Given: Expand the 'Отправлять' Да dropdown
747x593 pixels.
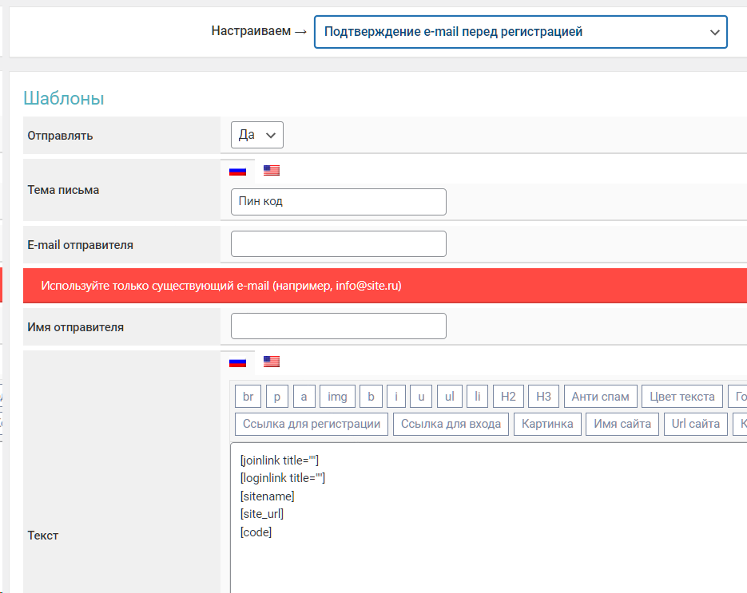Looking at the screenshot, I should [256, 135].
